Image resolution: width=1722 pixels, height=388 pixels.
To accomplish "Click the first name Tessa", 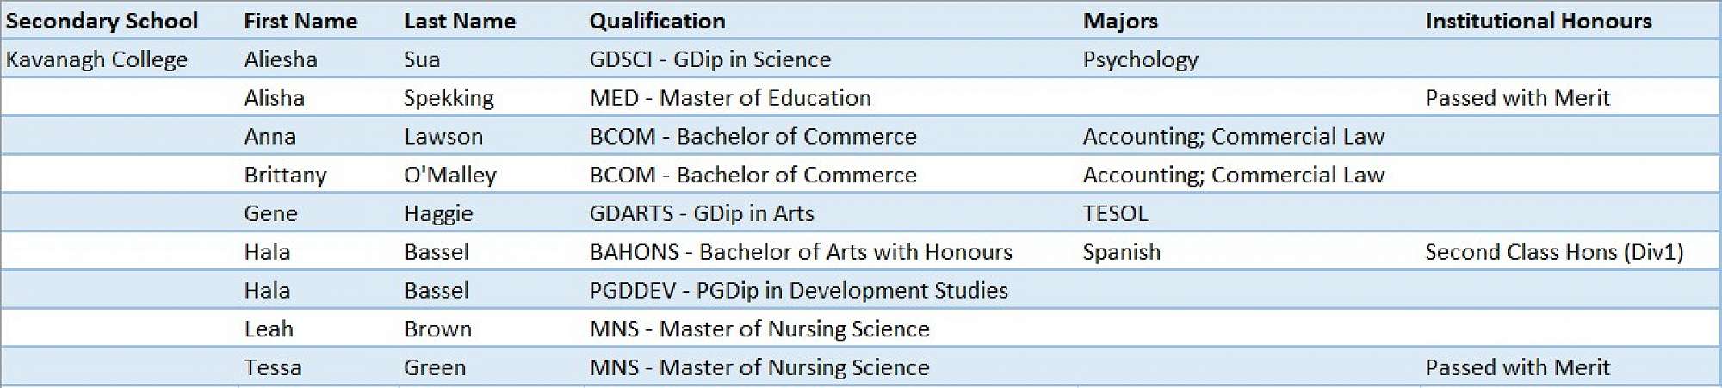I will tap(272, 367).
